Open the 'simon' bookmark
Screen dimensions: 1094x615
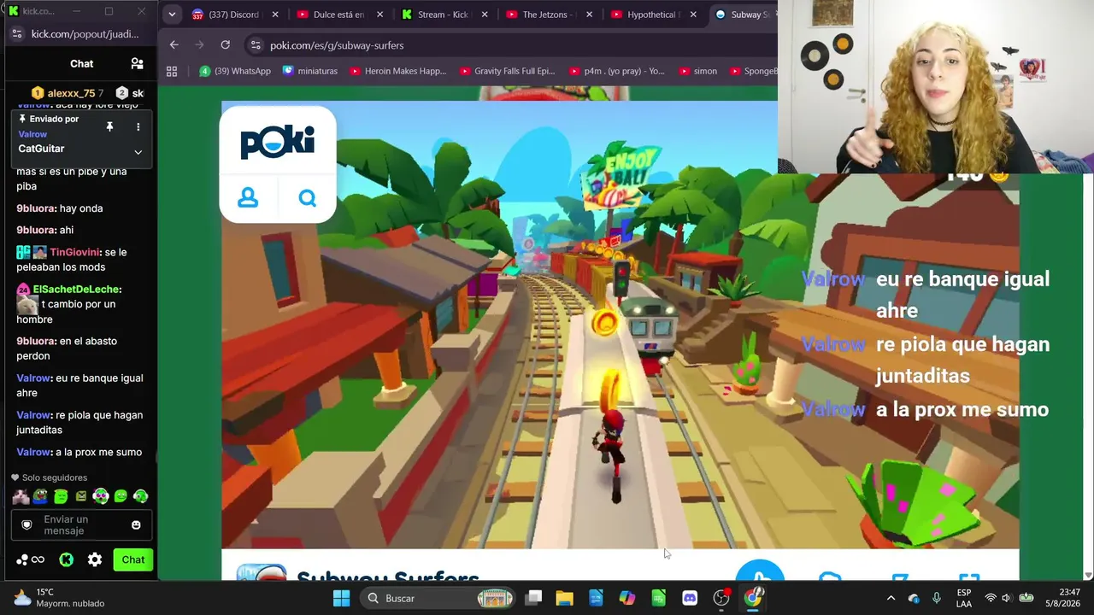[697, 71]
